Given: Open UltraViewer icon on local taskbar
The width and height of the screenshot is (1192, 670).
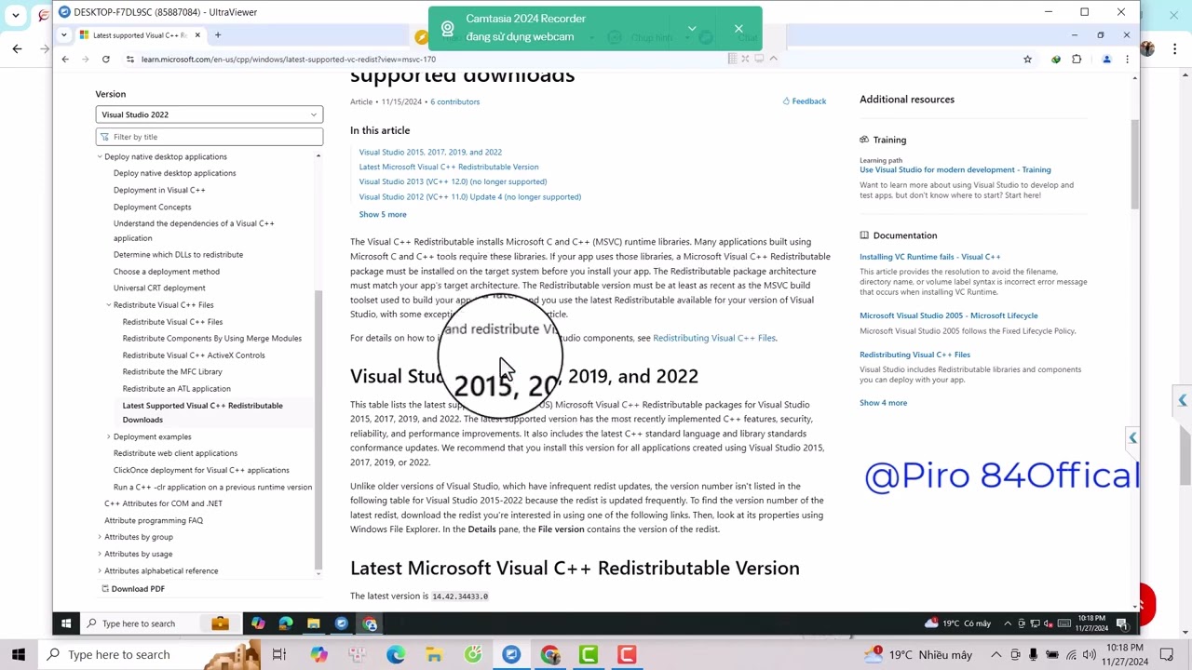Looking at the screenshot, I should coord(511,654).
